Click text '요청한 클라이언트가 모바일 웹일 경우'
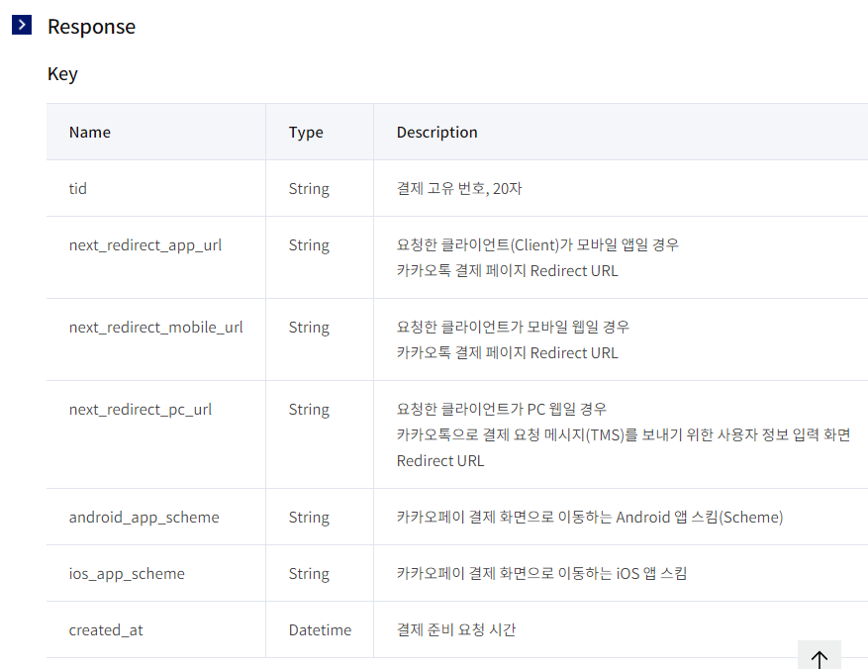The height and width of the screenshot is (669, 868). pos(513,327)
